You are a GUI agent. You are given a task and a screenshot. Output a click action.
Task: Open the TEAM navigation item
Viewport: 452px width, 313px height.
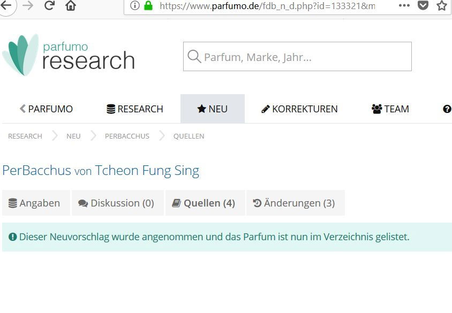(x=390, y=109)
